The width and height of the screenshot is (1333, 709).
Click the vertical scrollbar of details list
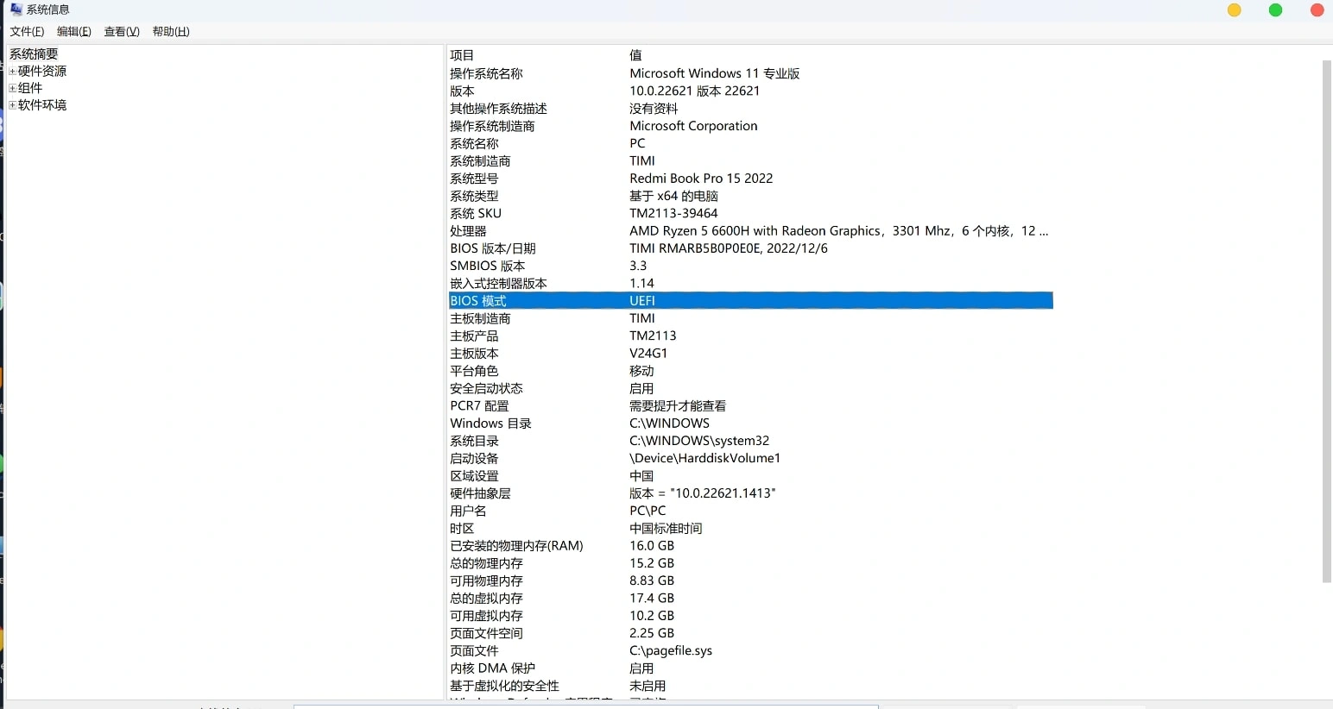click(1326, 321)
